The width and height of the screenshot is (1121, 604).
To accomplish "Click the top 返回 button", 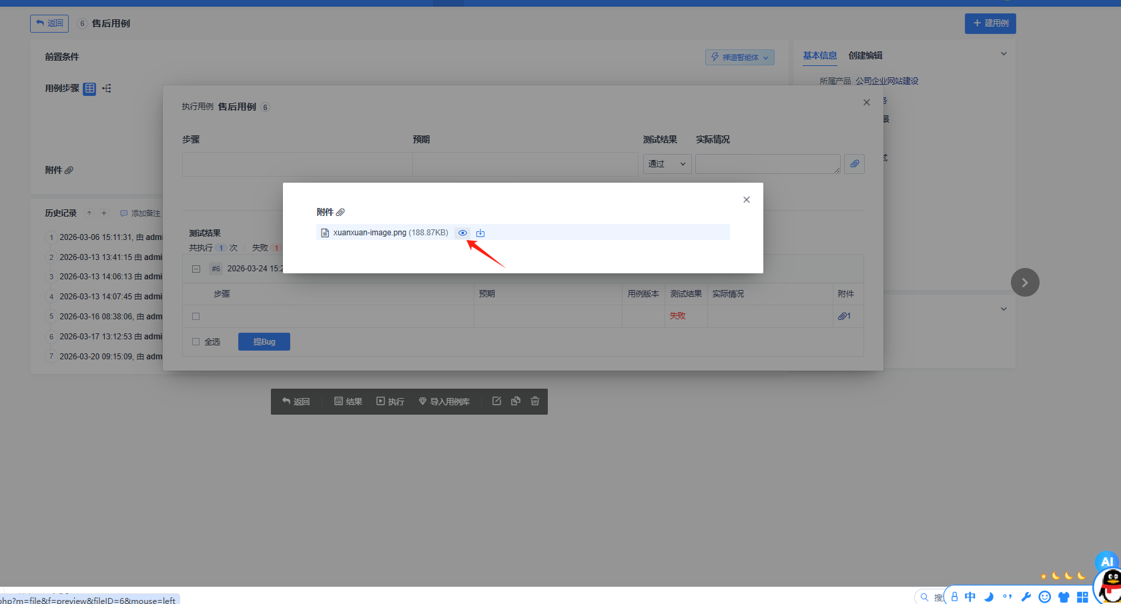I will (x=49, y=23).
